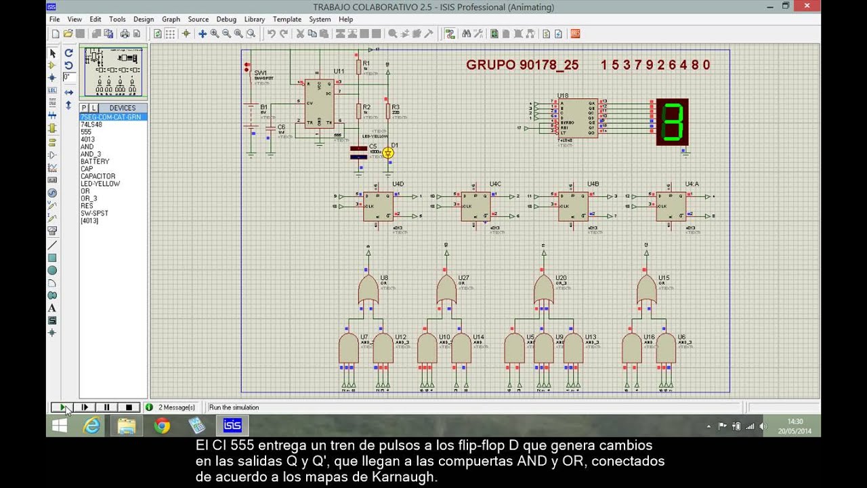The image size is (867, 488).
Task: Click the Zoom In magnifier icon
Action: [214, 33]
